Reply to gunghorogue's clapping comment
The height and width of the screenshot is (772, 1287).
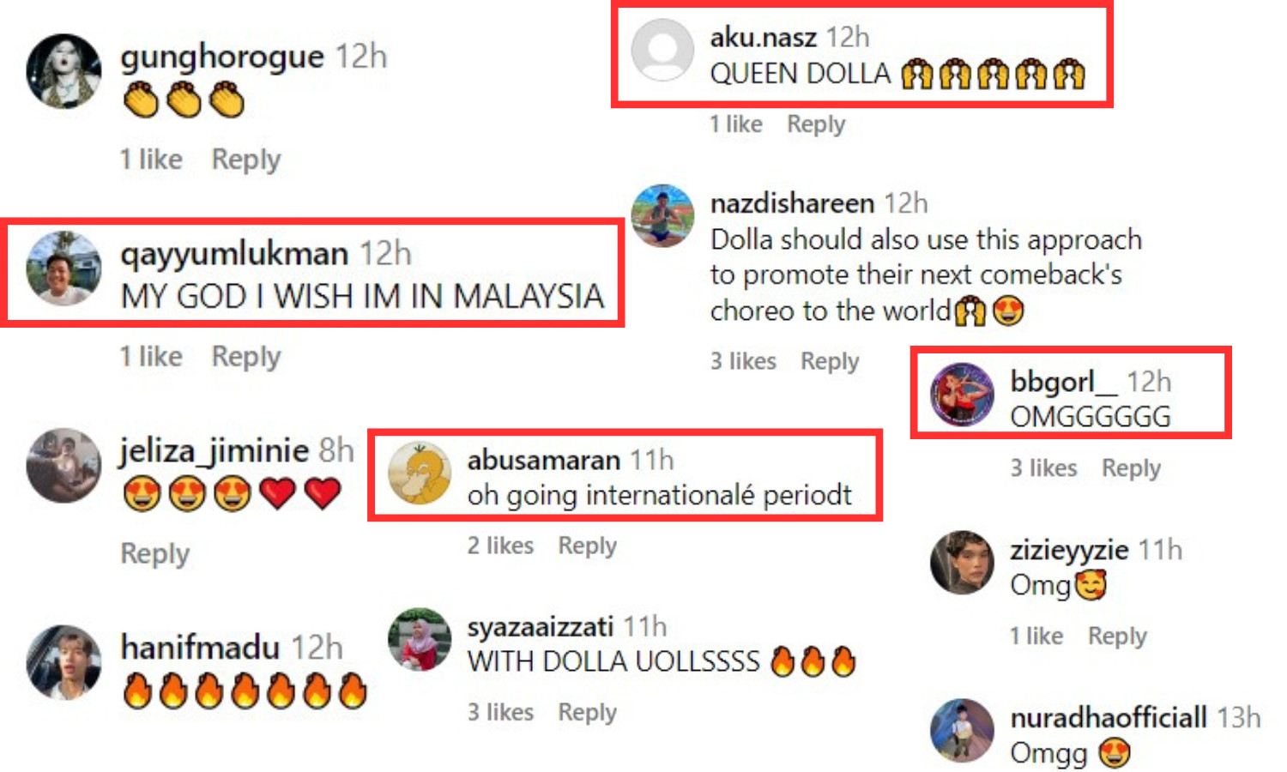click(246, 160)
